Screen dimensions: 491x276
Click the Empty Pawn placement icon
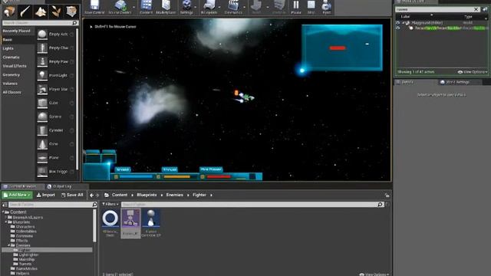coord(42,61)
